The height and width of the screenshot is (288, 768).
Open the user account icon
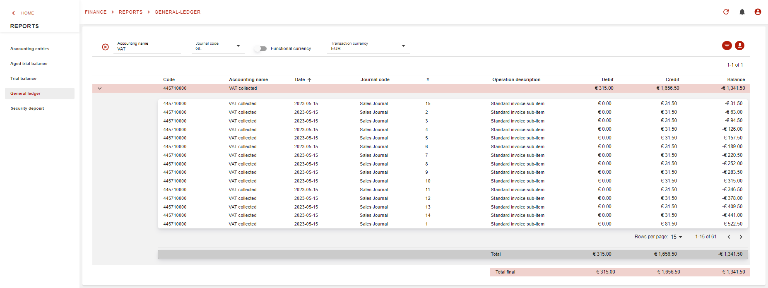point(758,12)
